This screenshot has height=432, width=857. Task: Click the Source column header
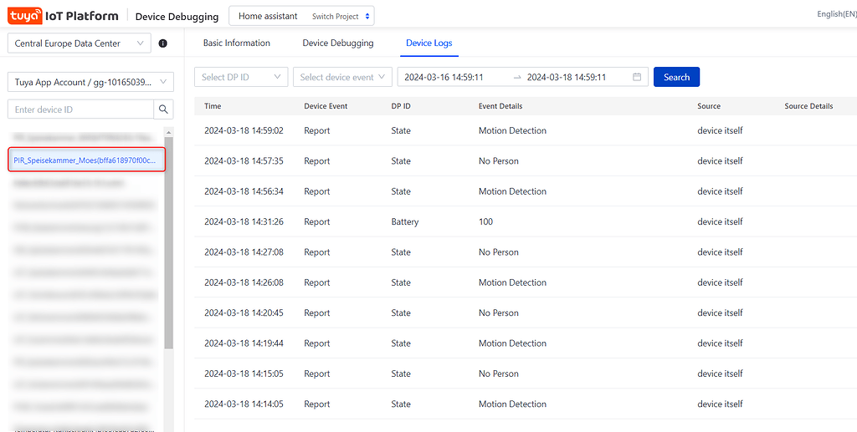pos(709,106)
